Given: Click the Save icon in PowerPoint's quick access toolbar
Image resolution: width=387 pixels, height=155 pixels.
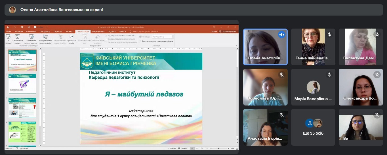Looking at the screenshot, I should click(8, 27).
